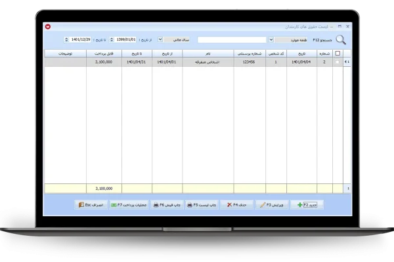Open the 'همه موارد' filter dropdown

tap(272, 39)
